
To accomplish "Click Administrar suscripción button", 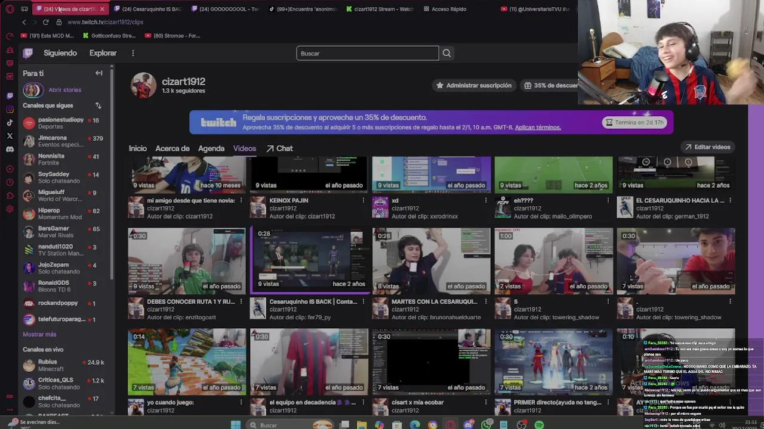I will click(x=474, y=86).
